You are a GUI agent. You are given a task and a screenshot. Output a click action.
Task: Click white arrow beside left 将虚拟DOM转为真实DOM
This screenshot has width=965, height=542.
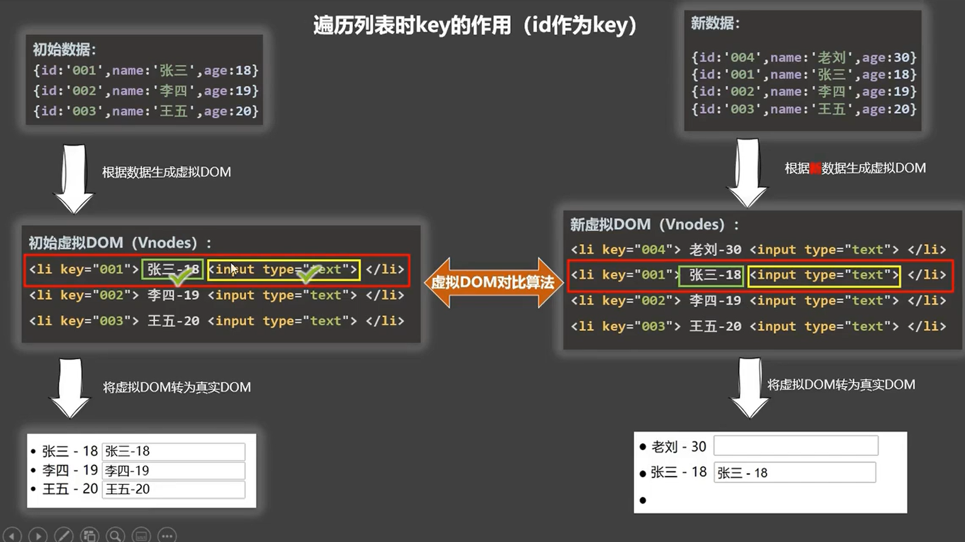coord(70,388)
